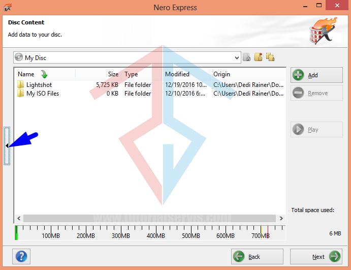Create a new folder with toolbar icon

click(259, 57)
